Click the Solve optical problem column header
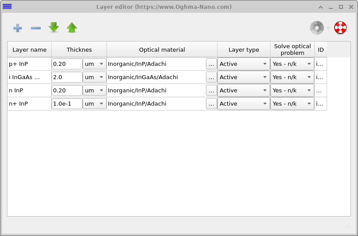The image size is (358, 236). pyautogui.click(x=293, y=49)
